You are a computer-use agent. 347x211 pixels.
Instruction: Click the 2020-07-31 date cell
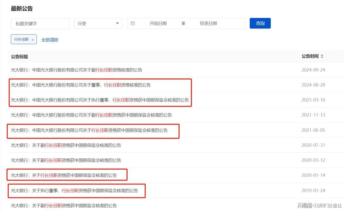[x=313, y=145]
